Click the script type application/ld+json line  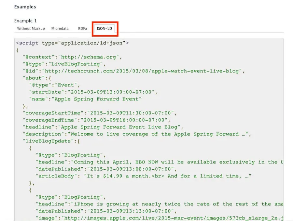click(x=72, y=43)
